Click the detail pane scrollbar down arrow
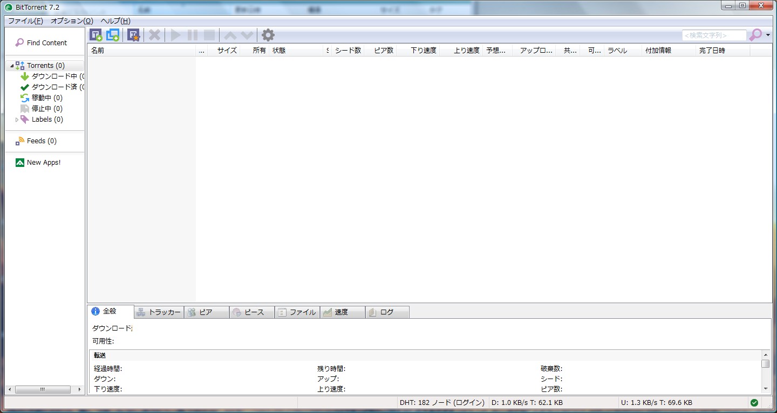 tap(766, 389)
